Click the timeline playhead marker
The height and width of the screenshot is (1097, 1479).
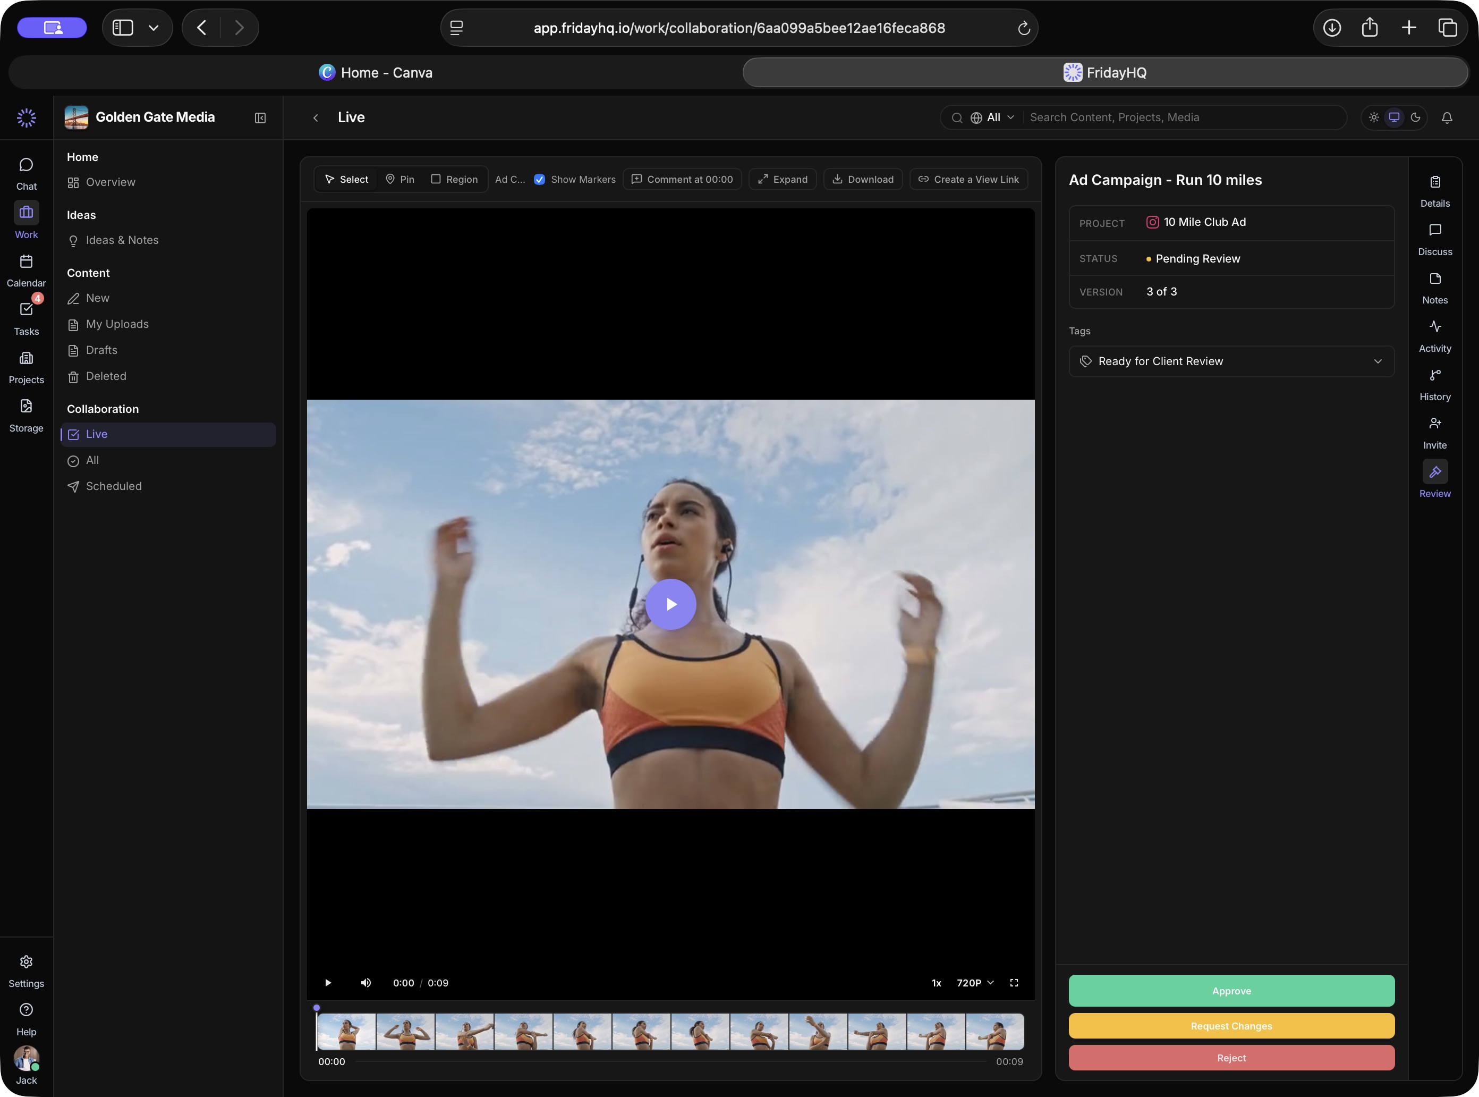click(317, 1008)
